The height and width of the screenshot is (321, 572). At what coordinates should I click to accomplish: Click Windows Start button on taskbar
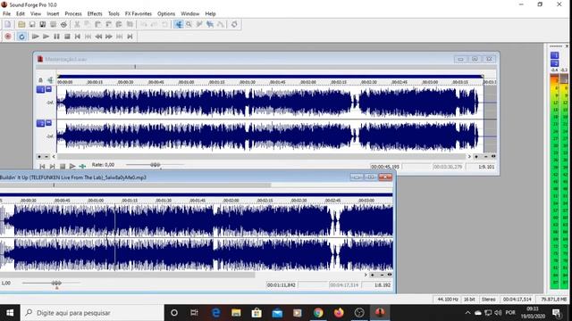point(10,313)
